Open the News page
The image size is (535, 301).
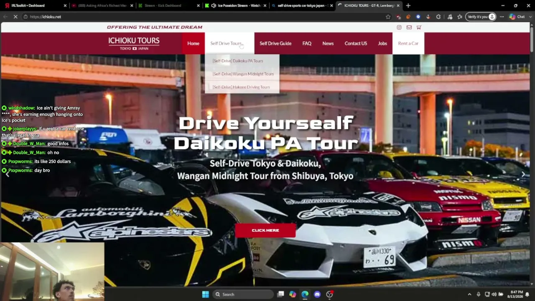pos(328,43)
